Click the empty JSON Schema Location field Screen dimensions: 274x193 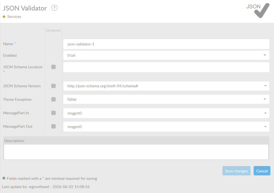point(166,67)
